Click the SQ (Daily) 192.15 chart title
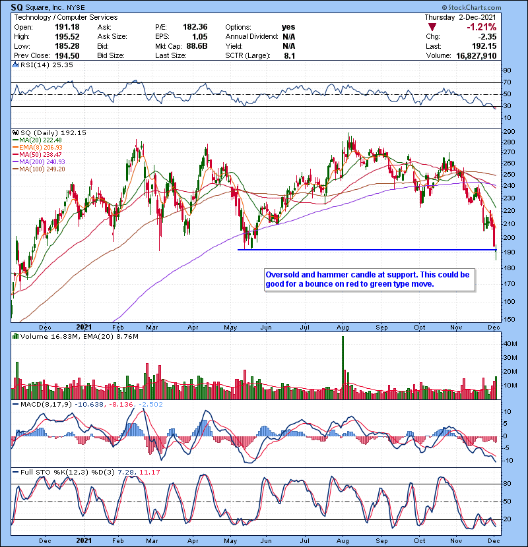The height and width of the screenshot is (547, 528). pos(53,132)
